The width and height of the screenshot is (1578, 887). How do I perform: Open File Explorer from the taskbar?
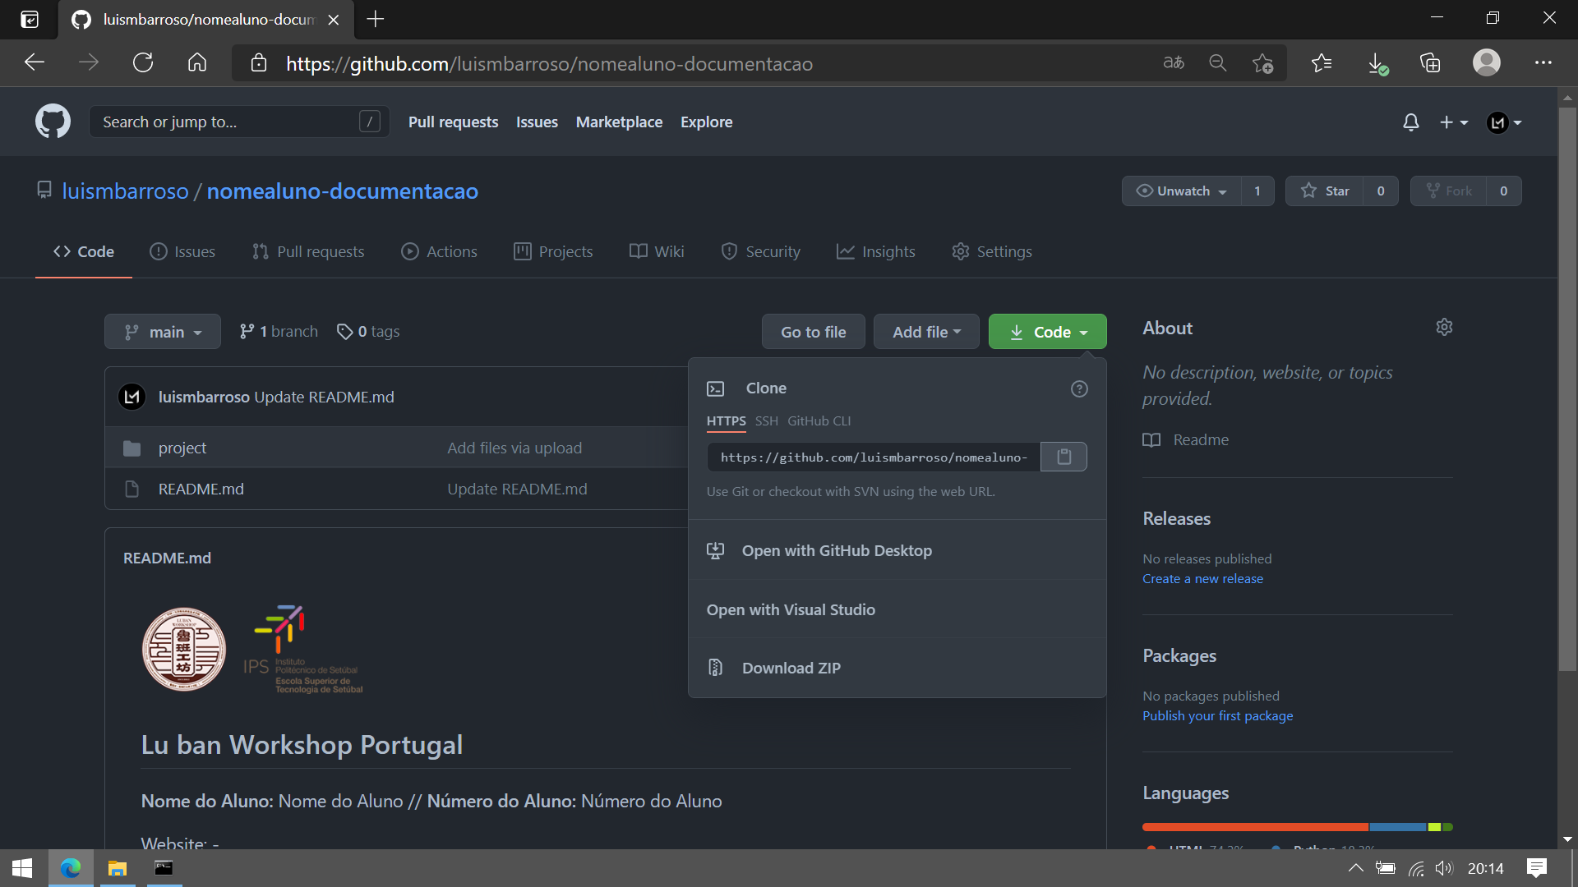click(x=118, y=868)
